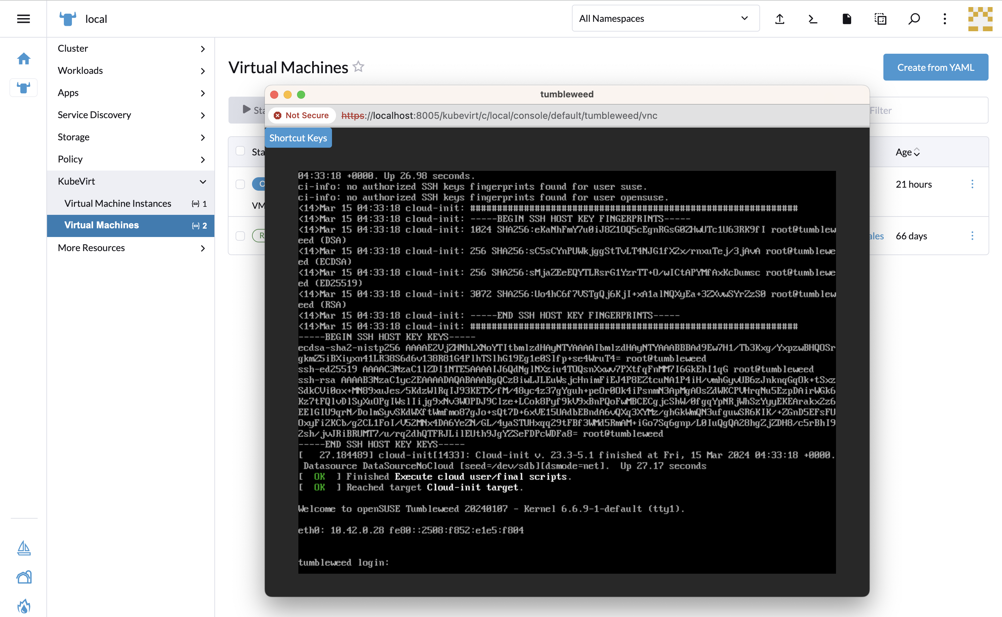This screenshot has height=617, width=1002.
Task: Sort the table by Age
Action: point(907,152)
